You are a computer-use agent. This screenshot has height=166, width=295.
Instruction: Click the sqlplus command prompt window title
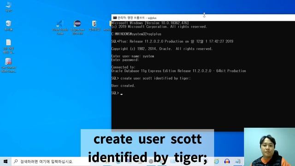137,18
